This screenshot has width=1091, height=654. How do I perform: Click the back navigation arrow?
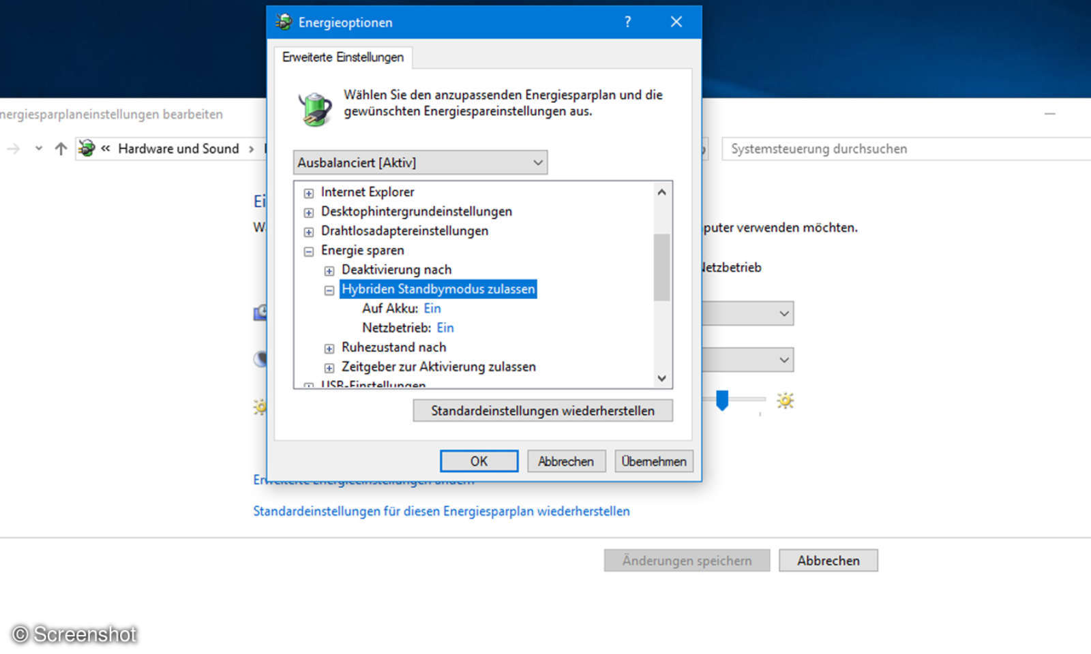[12, 149]
